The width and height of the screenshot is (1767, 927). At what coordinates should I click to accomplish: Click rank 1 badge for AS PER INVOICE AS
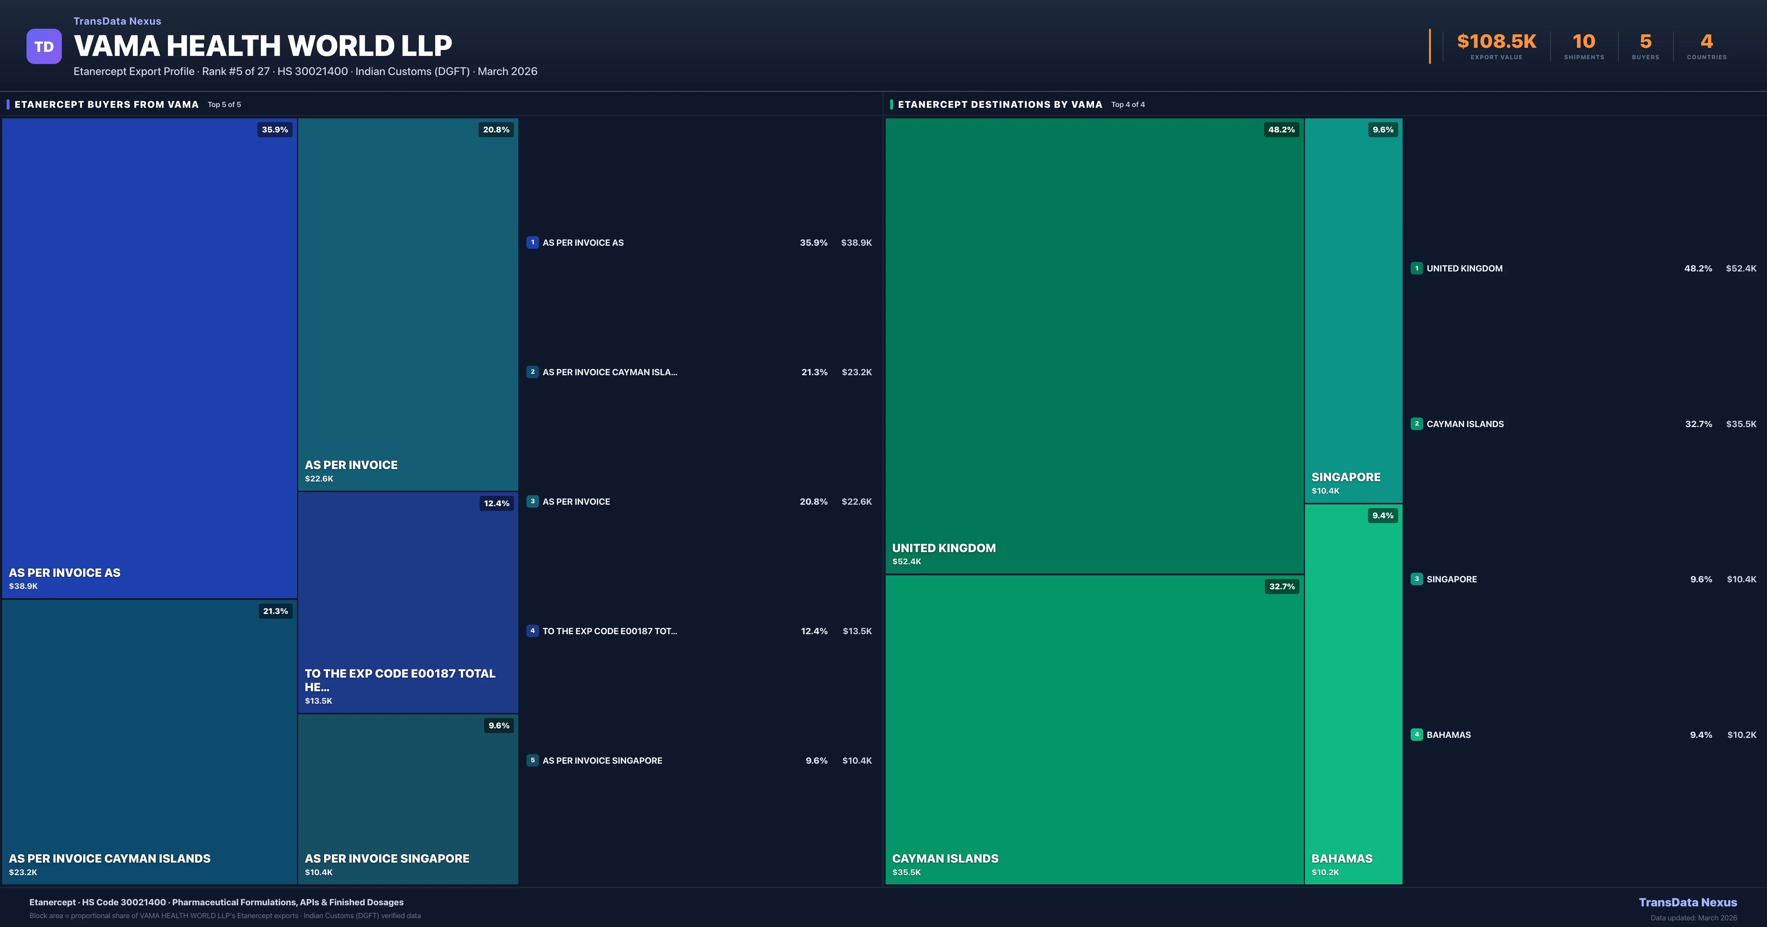(x=532, y=243)
